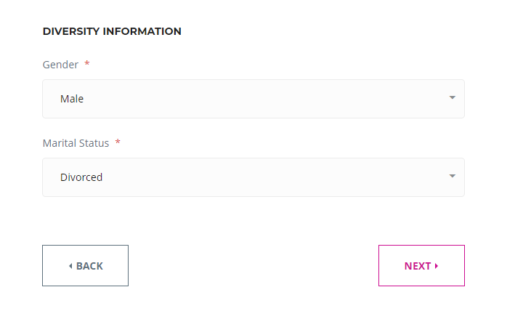Open the Gender dropdown arrow
Screen dimensions: 523x311
pyautogui.click(x=452, y=97)
